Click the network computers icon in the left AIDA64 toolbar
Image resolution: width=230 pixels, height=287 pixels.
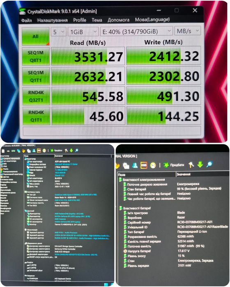[x=19, y=151]
